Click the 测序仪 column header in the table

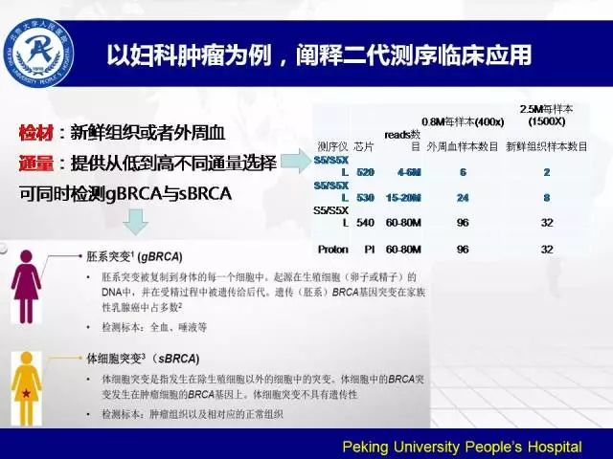tap(332, 146)
